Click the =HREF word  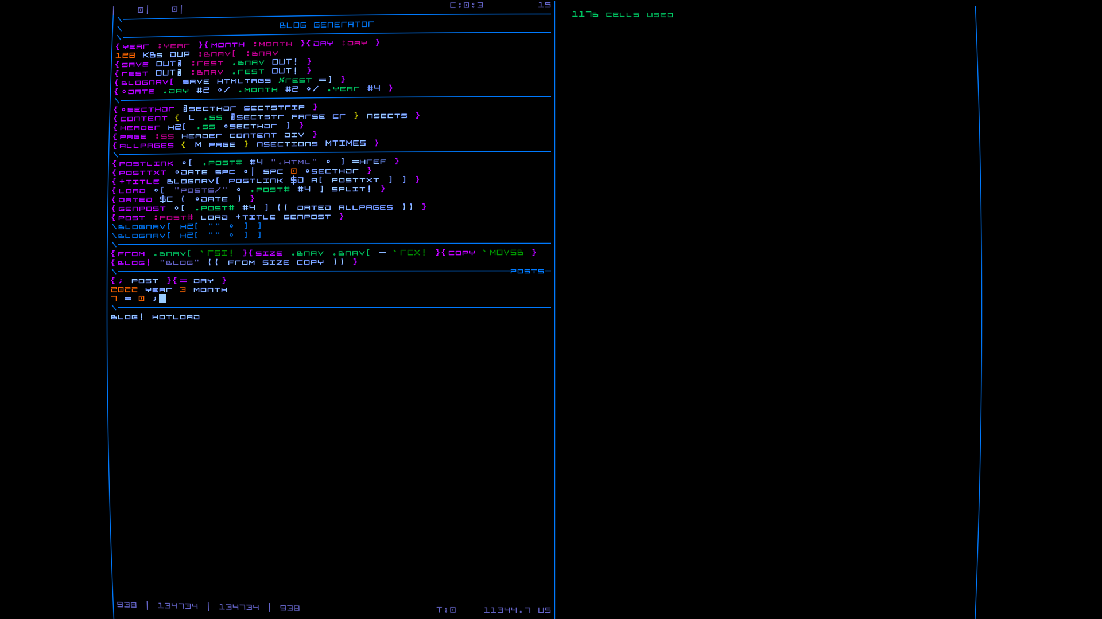click(x=369, y=162)
